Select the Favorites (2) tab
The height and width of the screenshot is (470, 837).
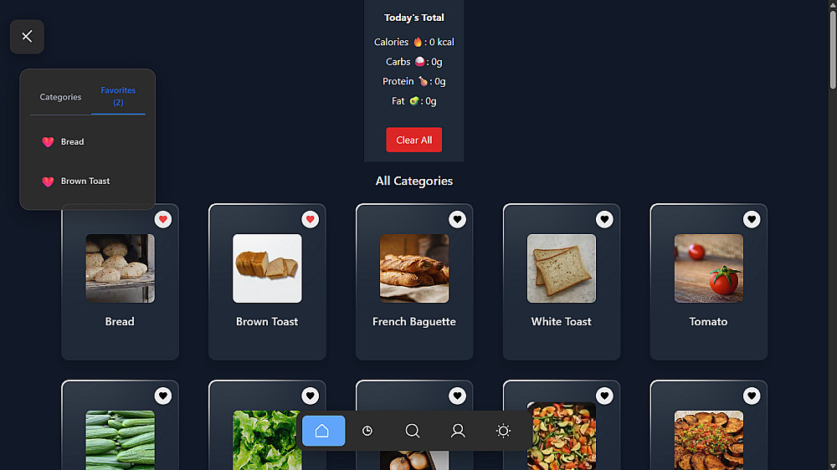click(118, 96)
